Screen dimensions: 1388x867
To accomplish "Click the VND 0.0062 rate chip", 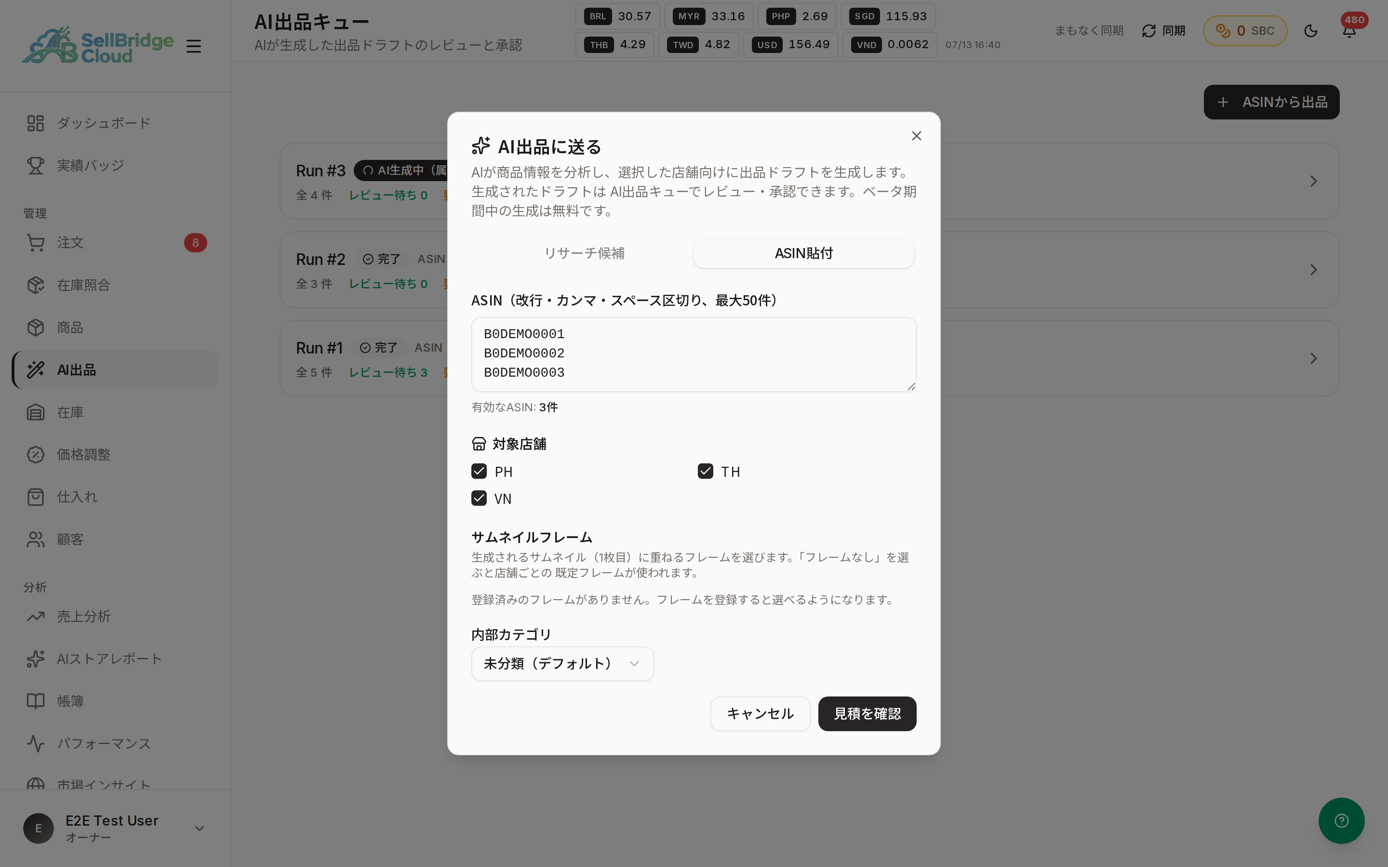I will coord(890,45).
